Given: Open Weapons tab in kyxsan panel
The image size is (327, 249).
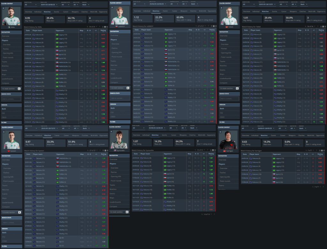Looking at the screenshot, I should (75, 136).
